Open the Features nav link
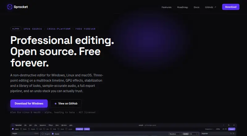The height and width of the screenshot is (136, 247). click(x=166, y=7)
